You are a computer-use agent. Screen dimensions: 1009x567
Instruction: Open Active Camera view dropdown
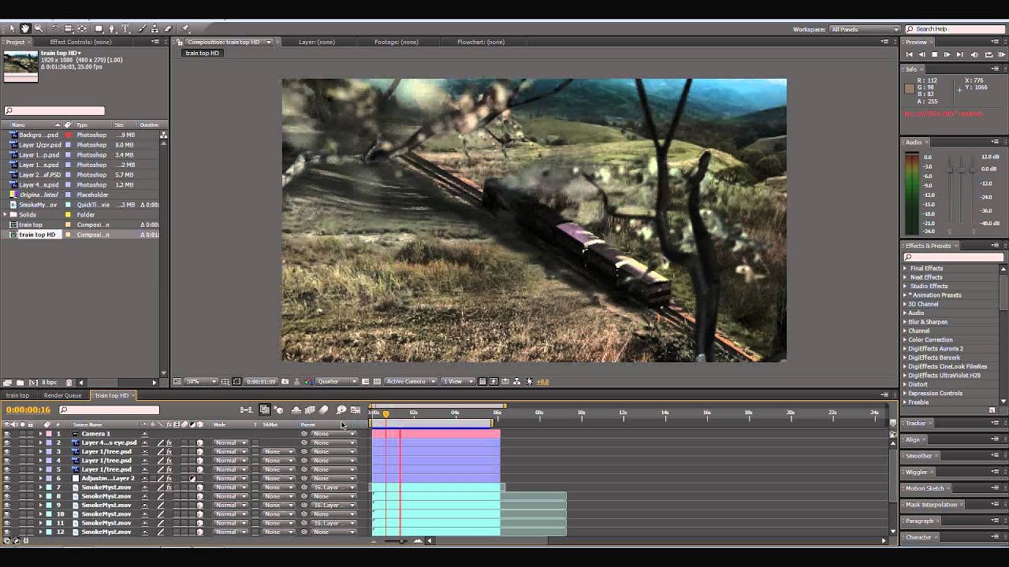(411, 381)
